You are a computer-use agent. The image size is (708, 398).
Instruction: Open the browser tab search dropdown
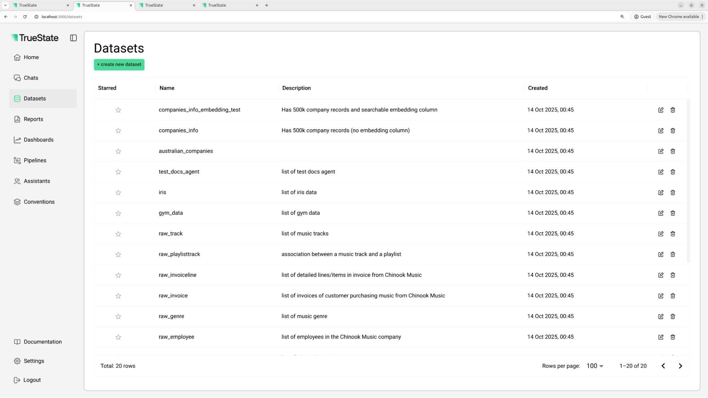pos(5,5)
